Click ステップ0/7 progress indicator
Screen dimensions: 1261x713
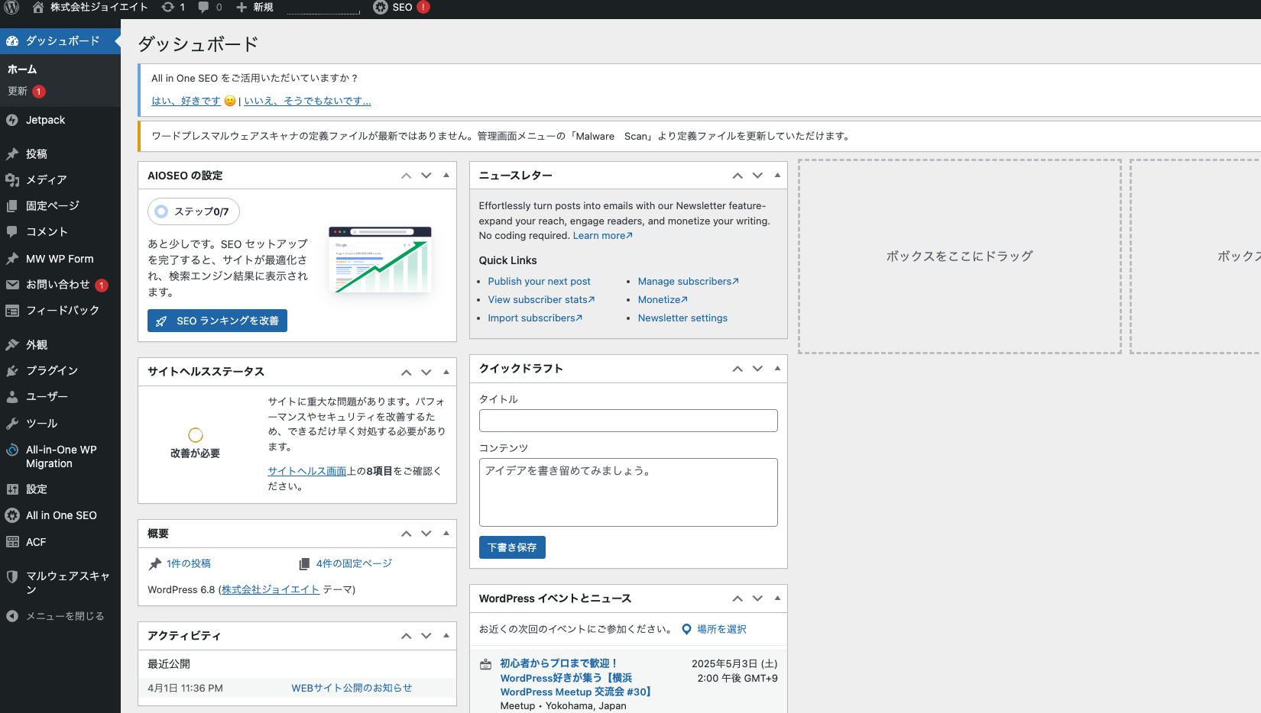coord(193,211)
